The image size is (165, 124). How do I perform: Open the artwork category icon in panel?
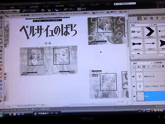(x=139, y=18)
